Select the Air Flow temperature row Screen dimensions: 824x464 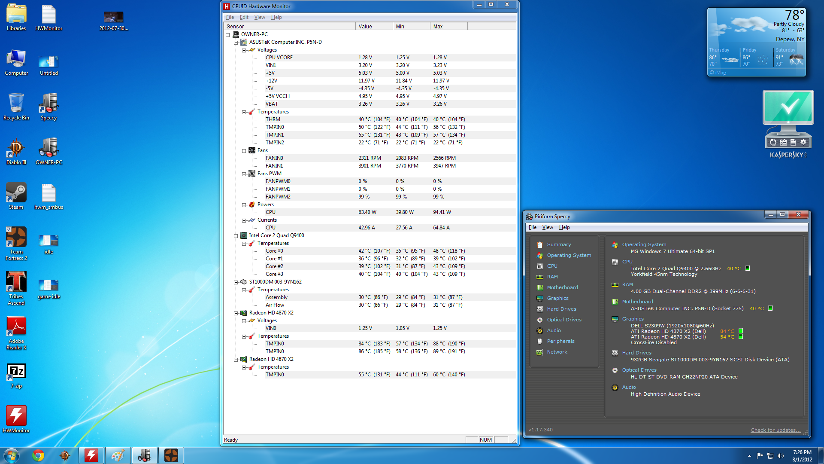pos(370,305)
